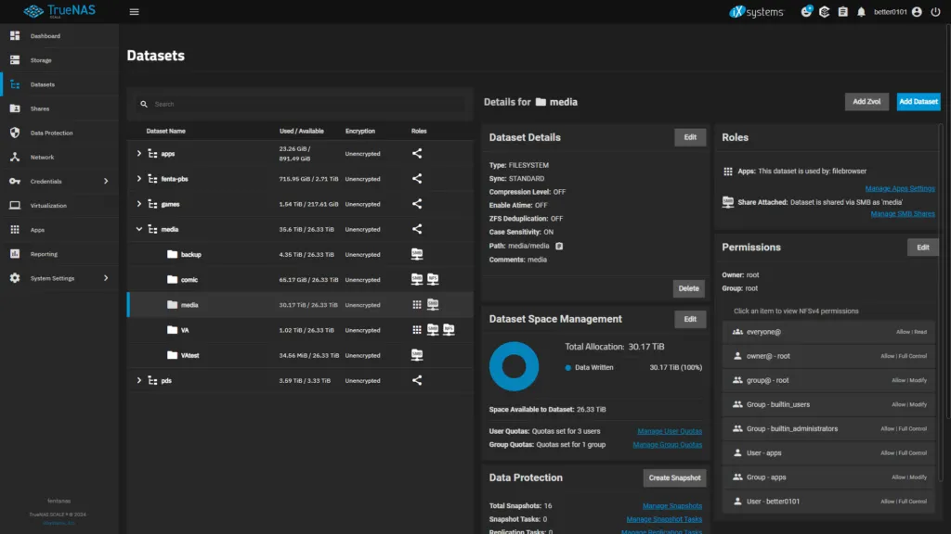The height and width of the screenshot is (534, 951).
Task: Click the apps grid icon on media row
Action: [x=416, y=304]
